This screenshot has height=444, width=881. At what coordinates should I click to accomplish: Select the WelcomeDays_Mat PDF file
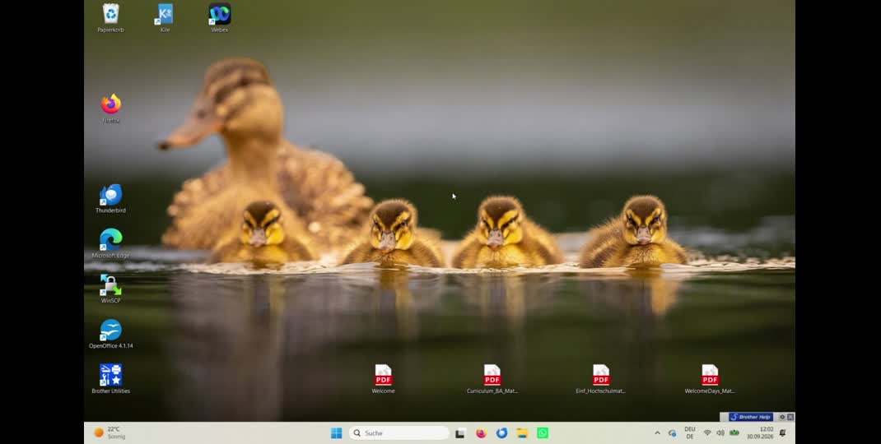[x=710, y=379]
